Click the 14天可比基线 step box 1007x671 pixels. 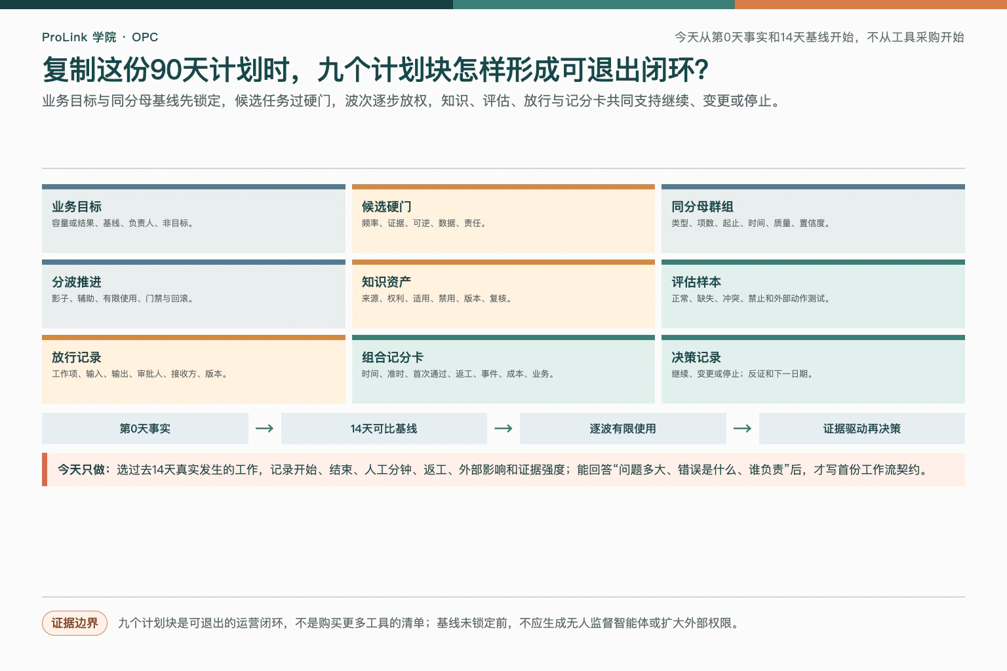pyautogui.click(x=384, y=429)
